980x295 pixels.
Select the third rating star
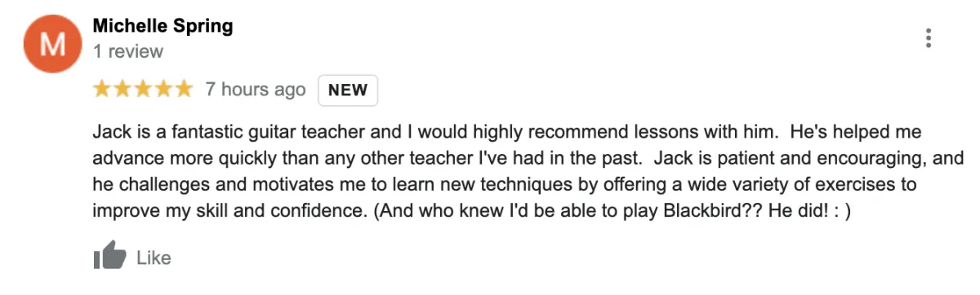[143, 89]
